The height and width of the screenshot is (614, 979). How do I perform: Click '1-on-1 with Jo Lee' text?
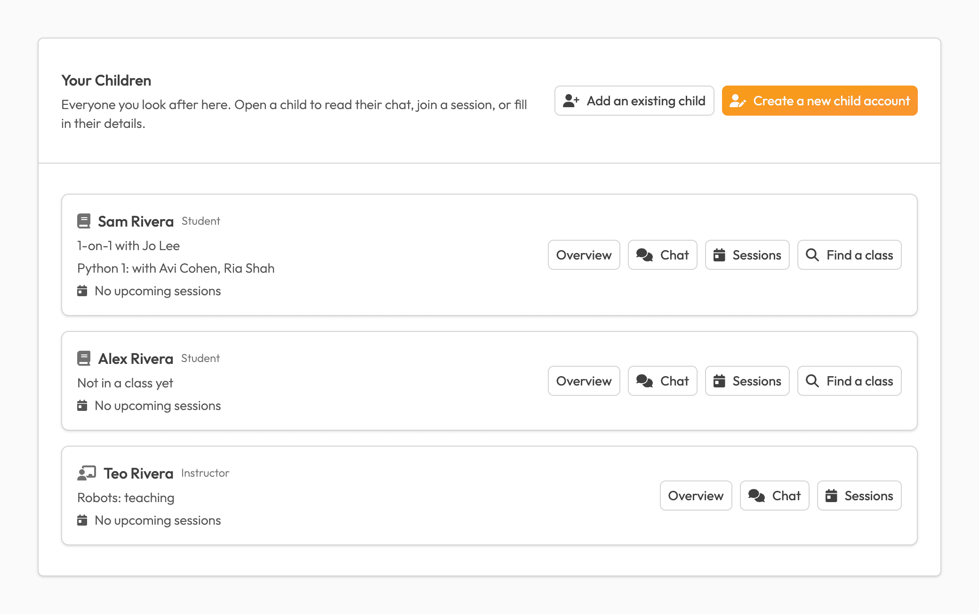pyautogui.click(x=128, y=245)
